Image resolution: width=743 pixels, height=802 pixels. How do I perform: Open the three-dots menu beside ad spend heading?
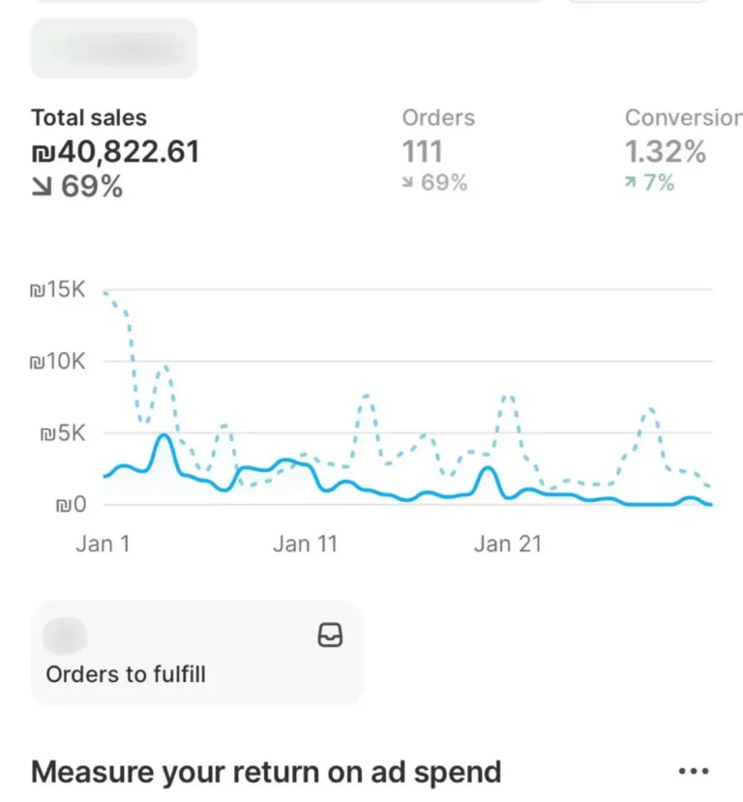pos(694,771)
